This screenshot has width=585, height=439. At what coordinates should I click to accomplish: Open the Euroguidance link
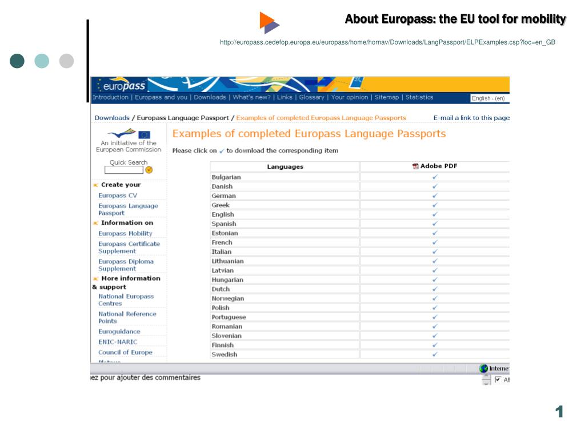click(119, 332)
